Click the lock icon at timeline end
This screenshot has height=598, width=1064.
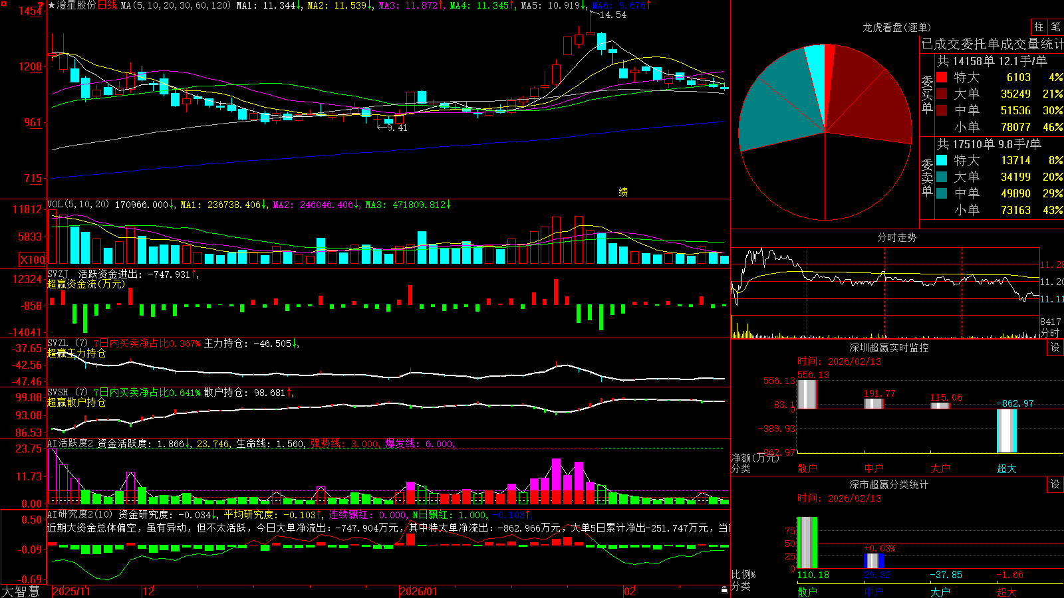click(x=725, y=590)
